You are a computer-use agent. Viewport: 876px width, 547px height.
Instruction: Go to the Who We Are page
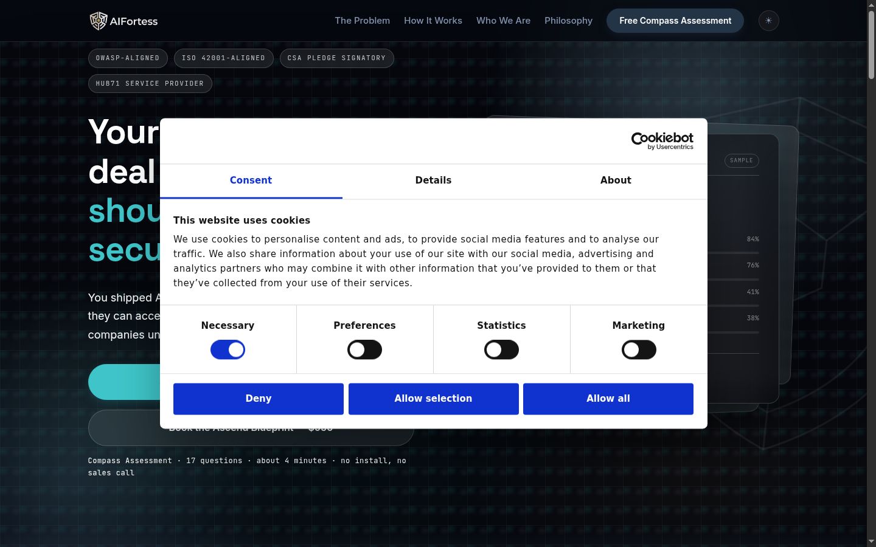(x=503, y=21)
